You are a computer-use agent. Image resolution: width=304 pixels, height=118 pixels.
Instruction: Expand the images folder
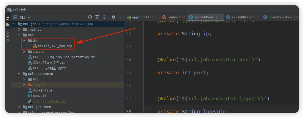pyautogui.click(x=24, y=52)
